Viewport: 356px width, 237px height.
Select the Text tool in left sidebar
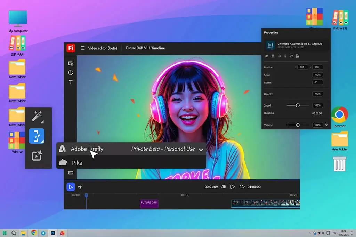(71, 82)
